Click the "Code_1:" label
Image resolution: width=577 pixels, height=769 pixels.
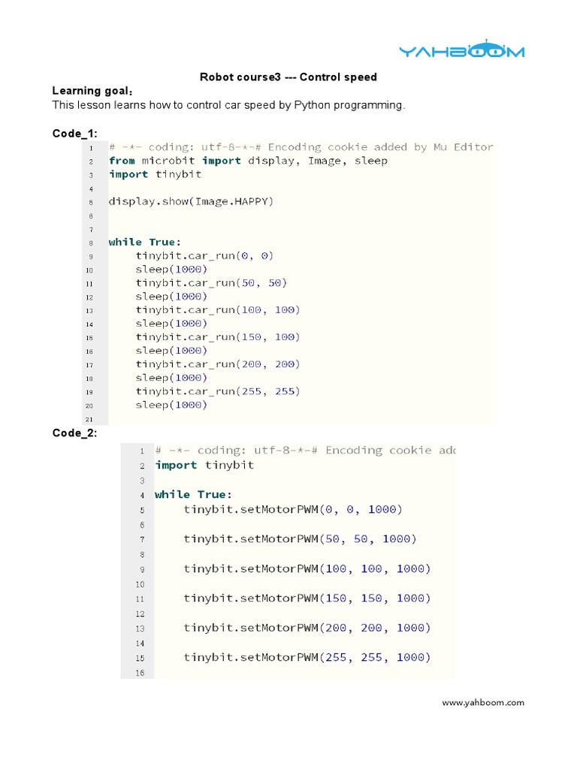[x=74, y=133]
